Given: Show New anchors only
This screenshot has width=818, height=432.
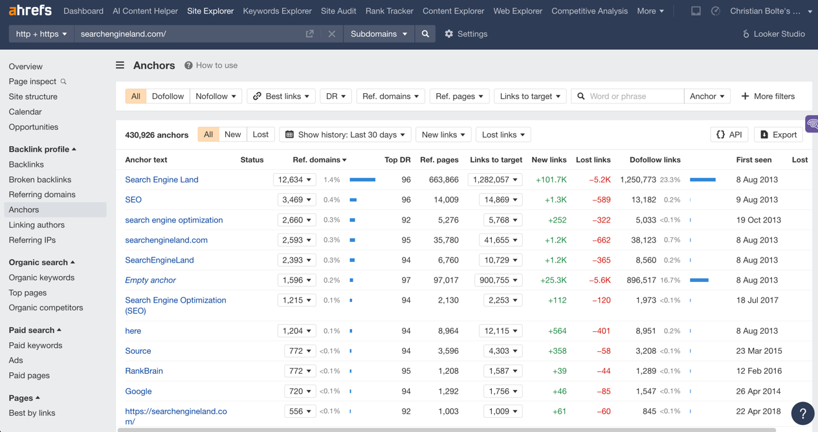Looking at the screenshot, I should (x=232, y=135).
